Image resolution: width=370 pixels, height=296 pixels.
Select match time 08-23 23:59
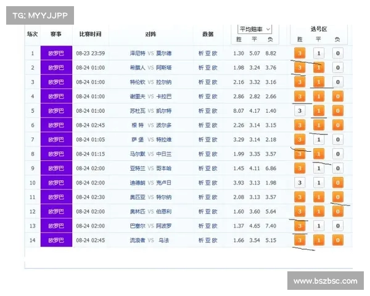[x=91, y=54]
